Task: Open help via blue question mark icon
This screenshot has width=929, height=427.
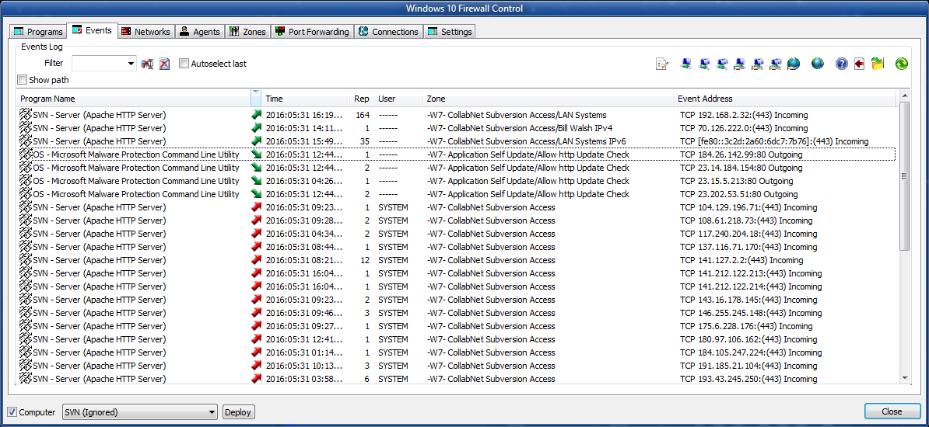Action: tap(841, 64)
